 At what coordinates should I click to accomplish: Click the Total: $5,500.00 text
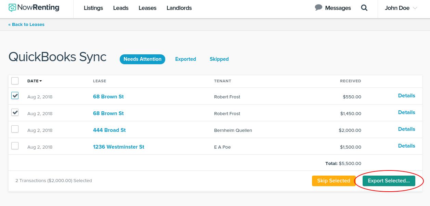343,164
